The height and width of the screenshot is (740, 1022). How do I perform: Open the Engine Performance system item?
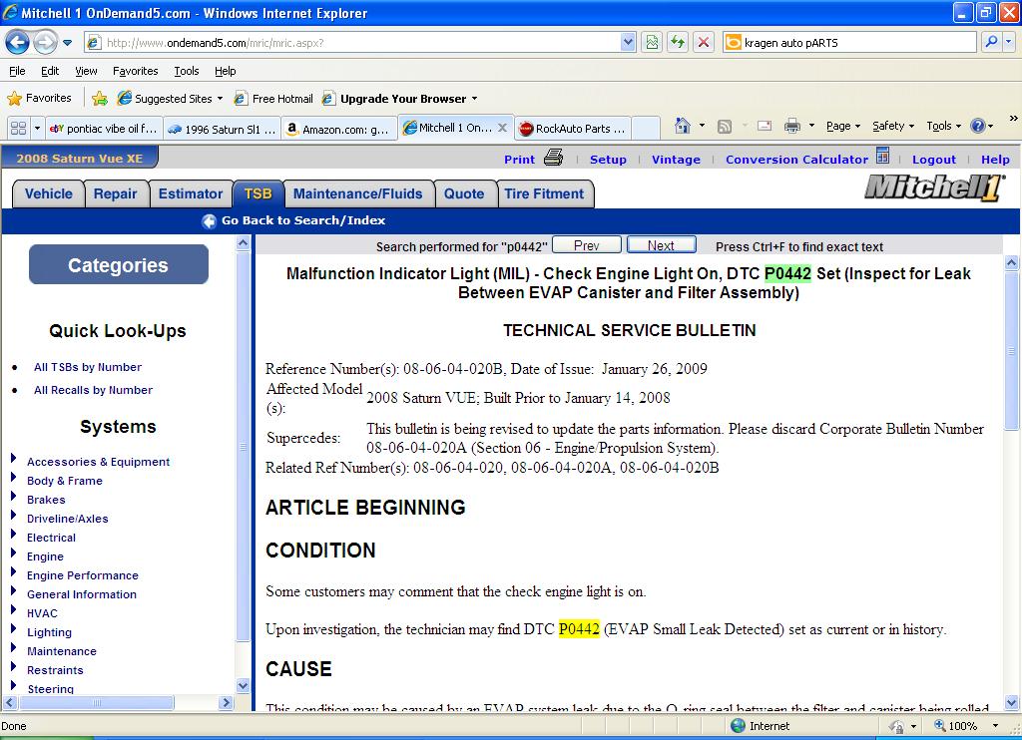83,575
